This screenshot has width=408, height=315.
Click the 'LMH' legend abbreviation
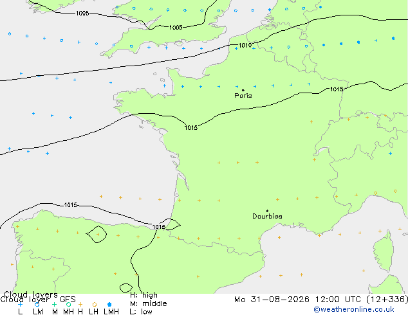111,312
